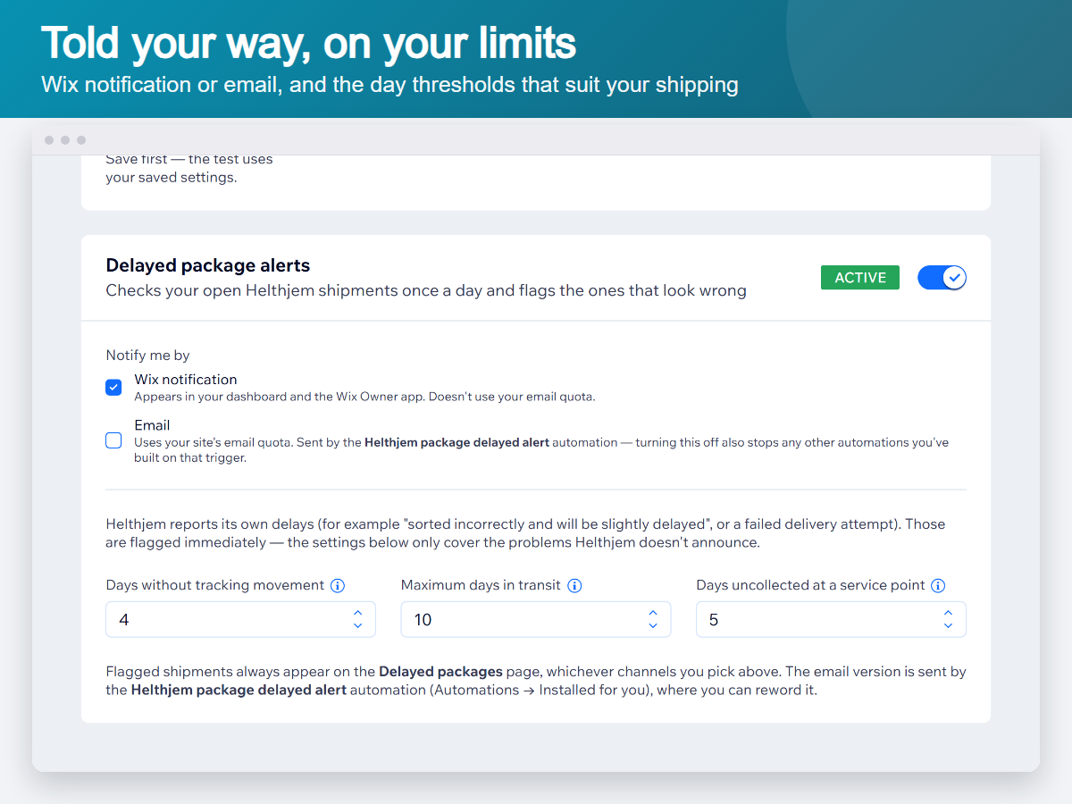Increase Days uncollected at service point value

pyautogui.click(x=948, y=613)
